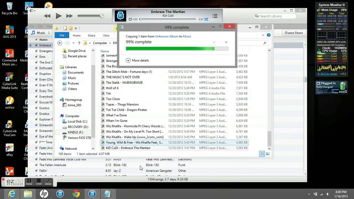354x199 pixels.
Task: Open the File tab in Explorer ribbon
Action: (62, 35)
